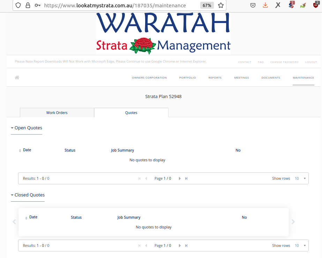Switch to the Work Orders tab

(x=57, y=113)
